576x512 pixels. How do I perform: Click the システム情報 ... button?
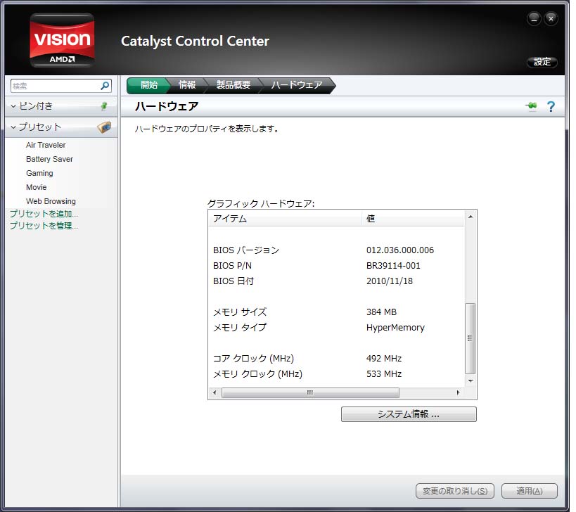click(x=409, y=414)
